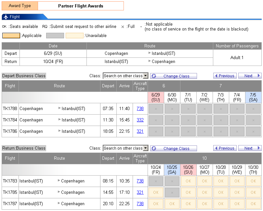Click the airplane icon in Flight tab
Image resolution: width=263 pixels, height=211 pixels.
[6, 17]
